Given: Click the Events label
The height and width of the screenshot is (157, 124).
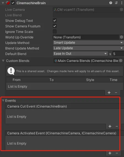Looking at the screenshot, I should click(x=10, y=101).
